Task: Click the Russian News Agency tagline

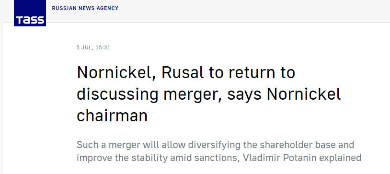Action: (85, 8)
